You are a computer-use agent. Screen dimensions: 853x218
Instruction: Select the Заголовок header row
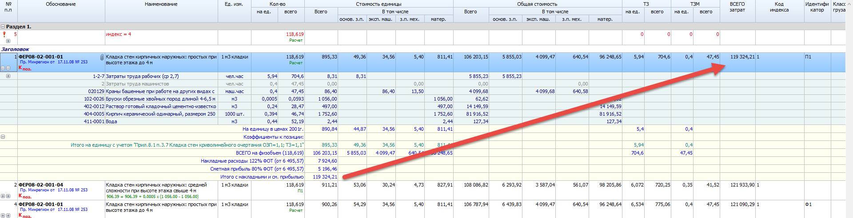[x=15, y=49]
